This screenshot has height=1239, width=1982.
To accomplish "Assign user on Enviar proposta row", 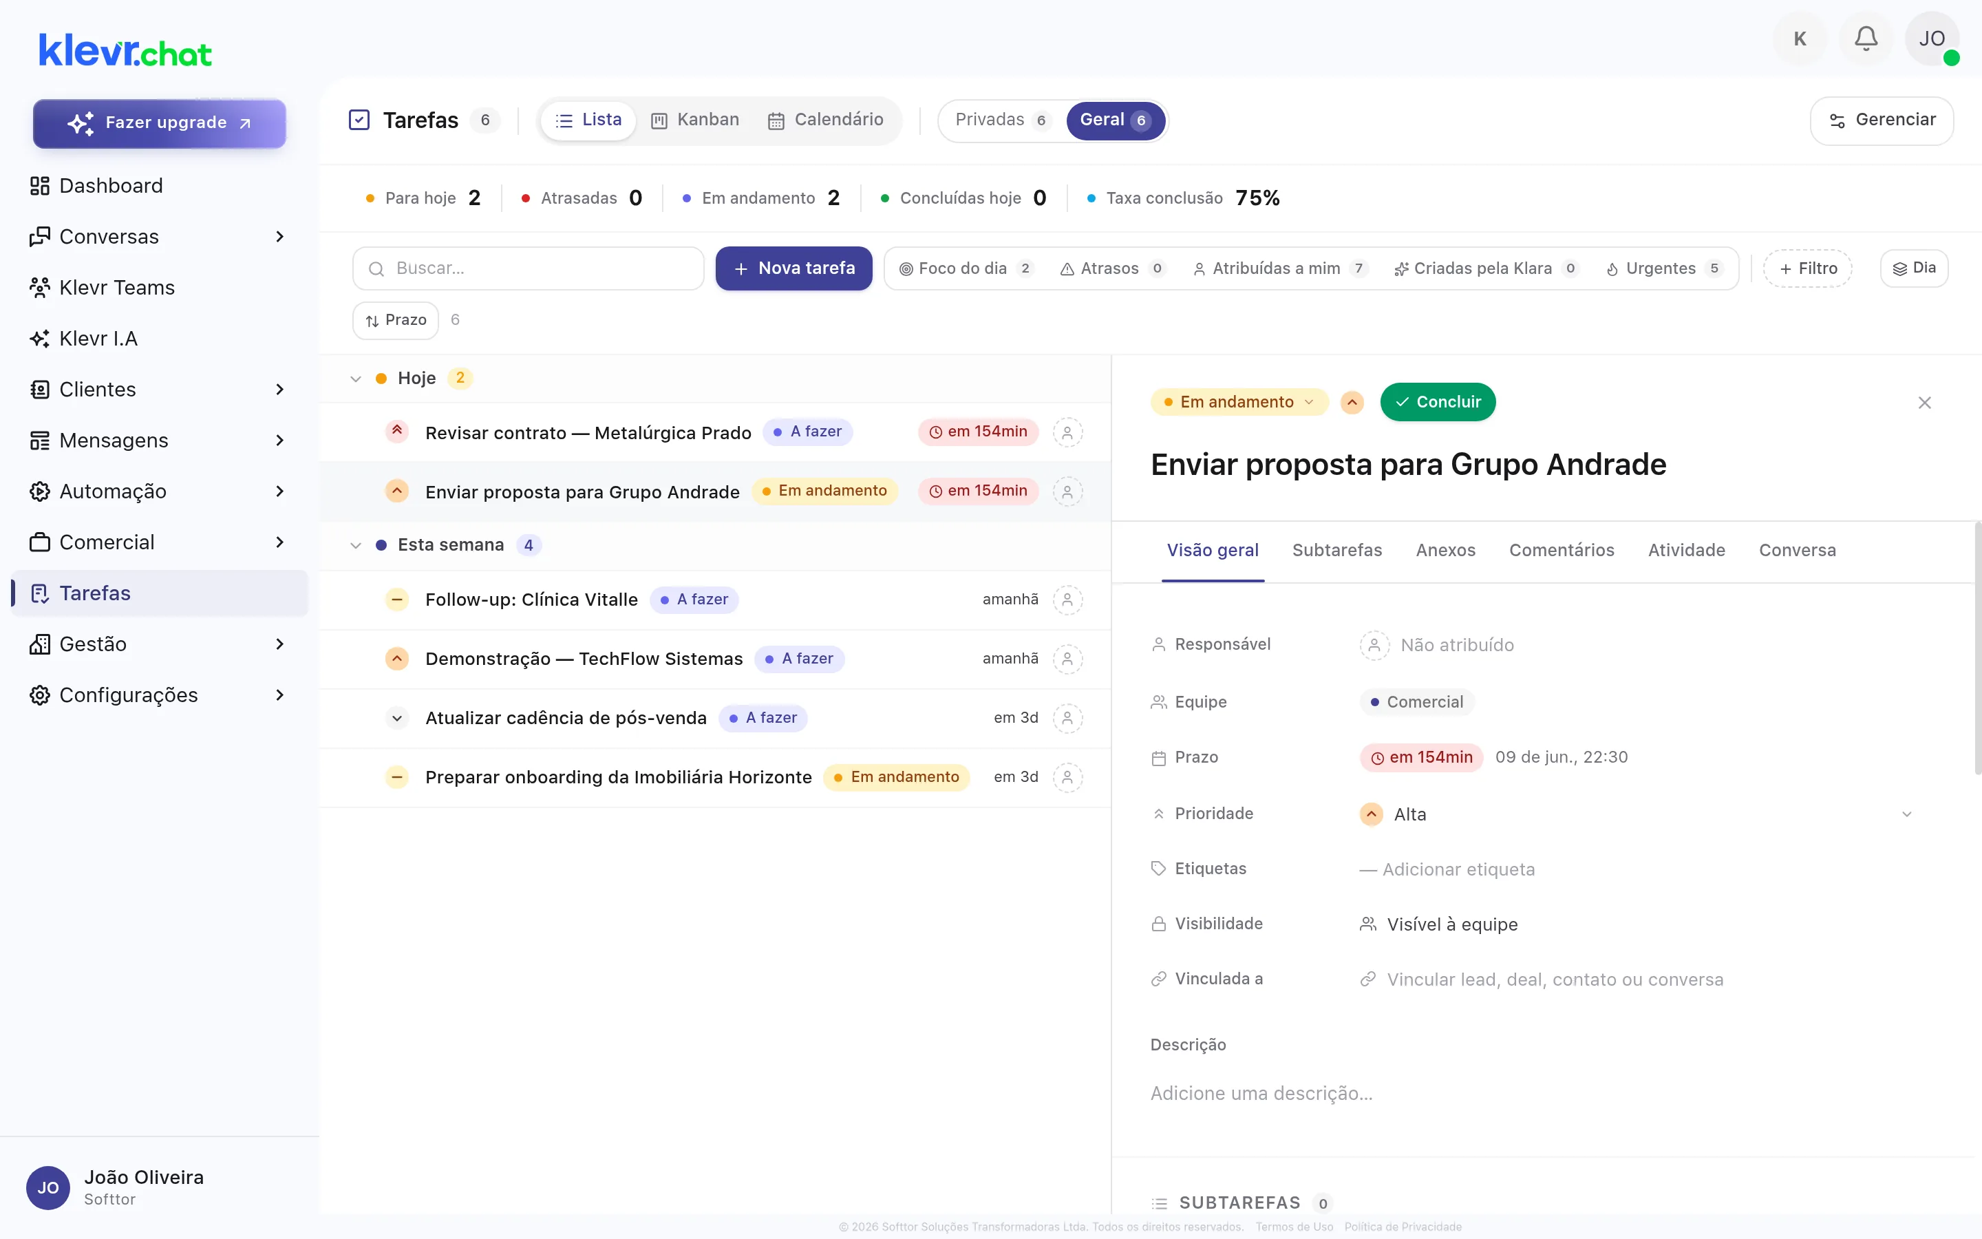I will [x=1067, y=491].
